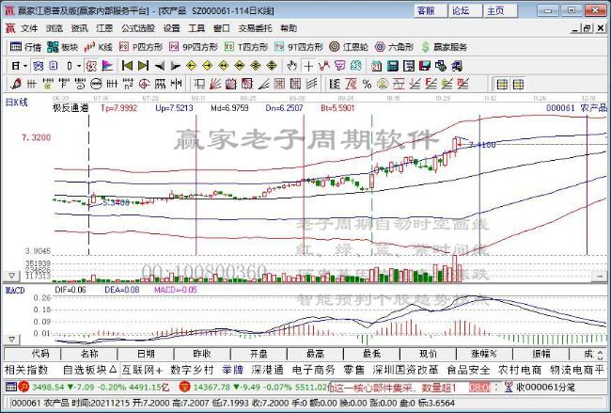Click the 论坛 button

point(465,10)
